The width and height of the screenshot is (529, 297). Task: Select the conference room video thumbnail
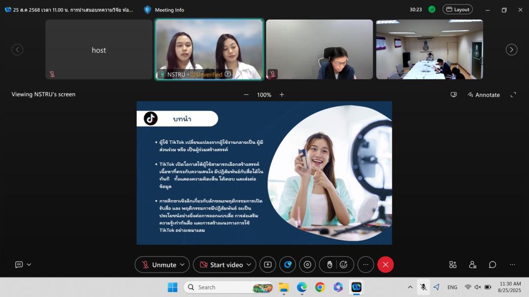[x=430, y=49]
